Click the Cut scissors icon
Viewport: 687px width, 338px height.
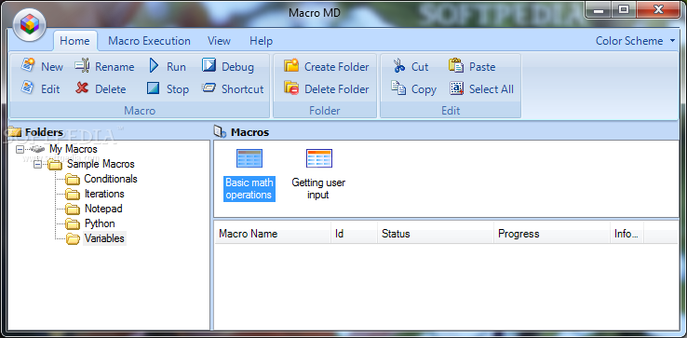pyautogui.click(x=399, y=66)
